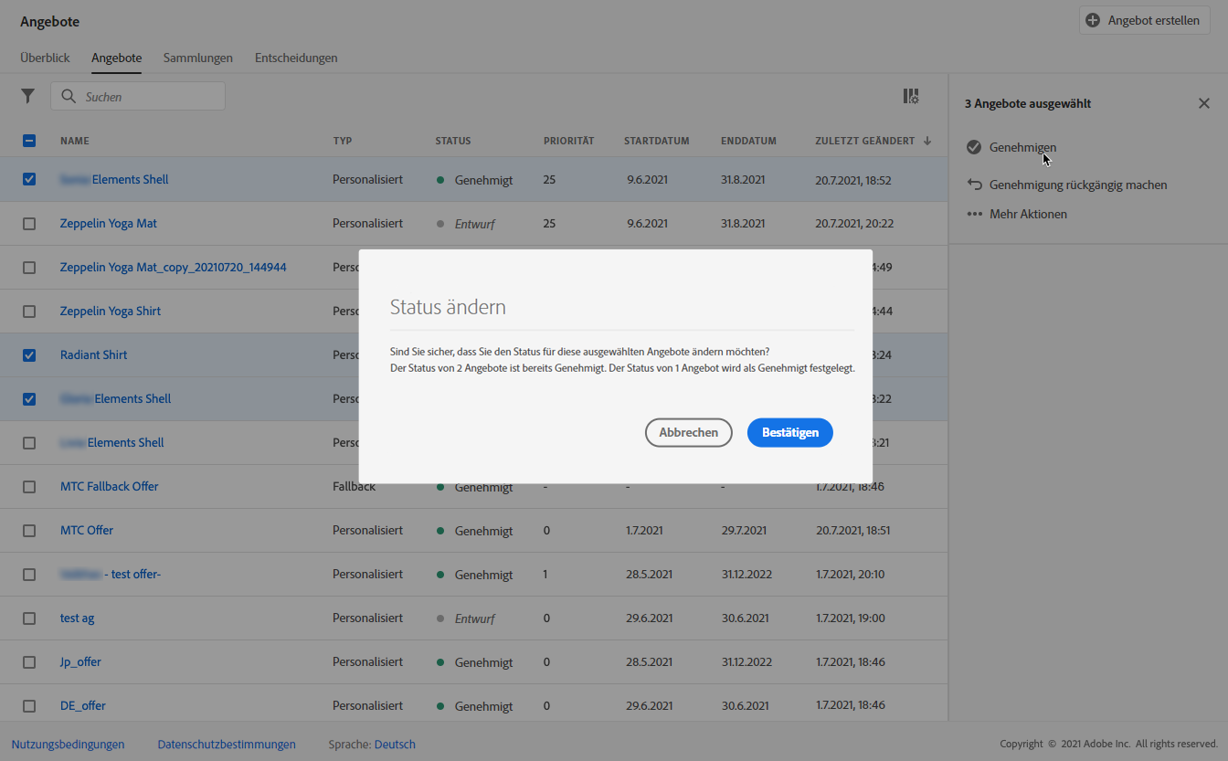Close the '3 Angebote ausgewählt' side panel
This screenshot has width=1228, height=761.
coord(1204,103)
